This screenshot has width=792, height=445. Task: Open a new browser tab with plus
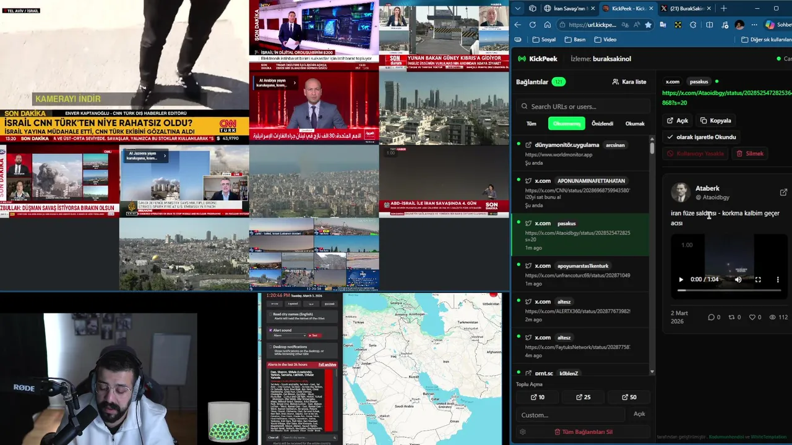click(x=723, y=9)
